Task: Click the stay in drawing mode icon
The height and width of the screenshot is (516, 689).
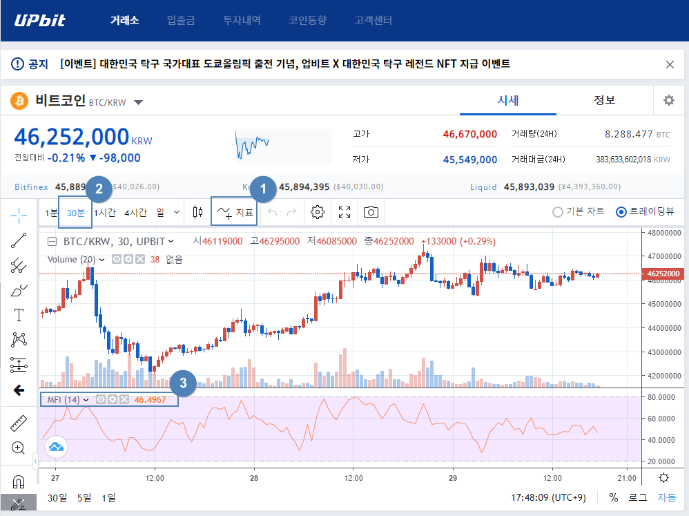Action: 18,504
